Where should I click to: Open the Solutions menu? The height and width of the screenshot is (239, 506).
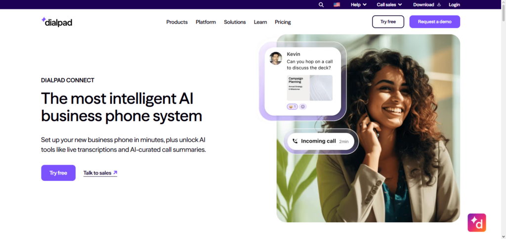(235, 22)
